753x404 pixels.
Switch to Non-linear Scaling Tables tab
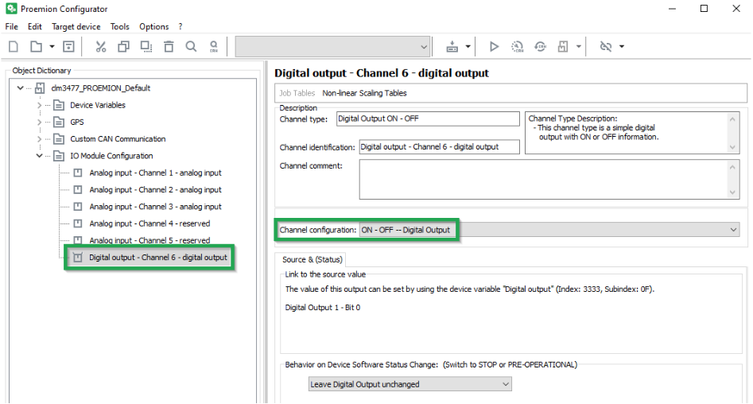click(364, 93)
